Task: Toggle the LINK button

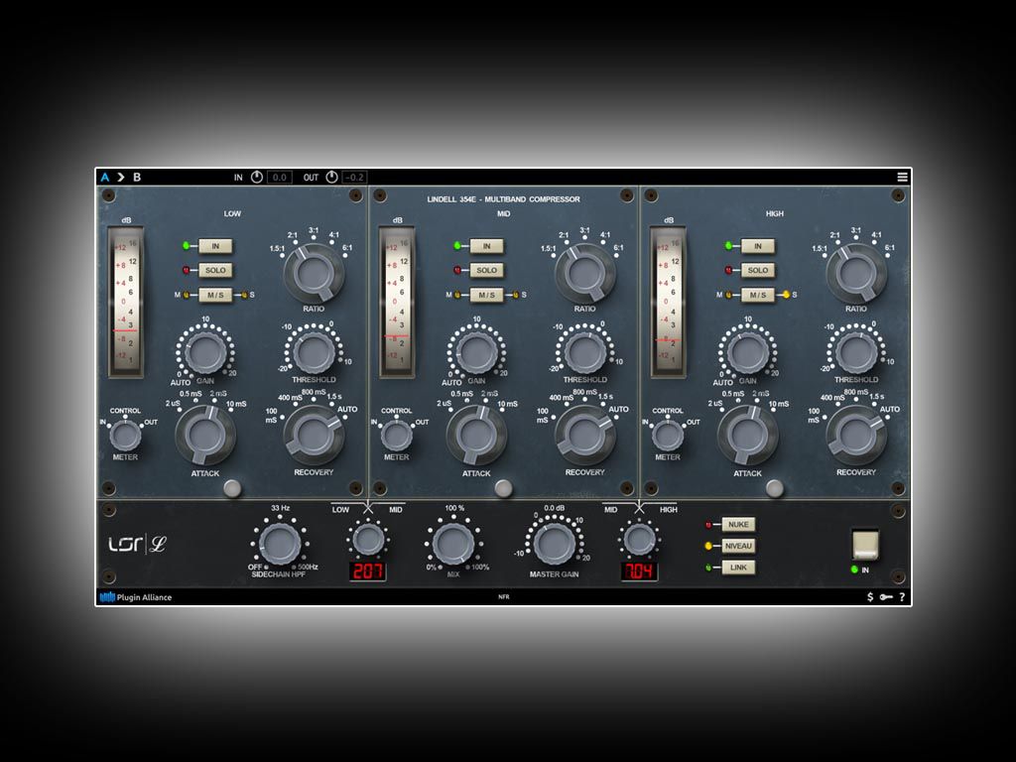Action: (x=738, y=568)
